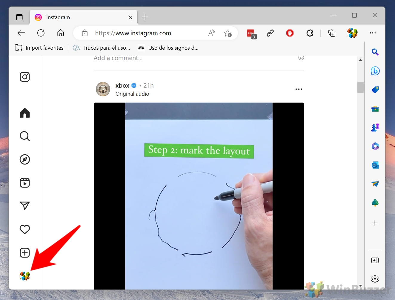This screenshot has height=300, width=395.
Task: Go to Instagram Home feed icon
Action: click(x=25, y=113)
